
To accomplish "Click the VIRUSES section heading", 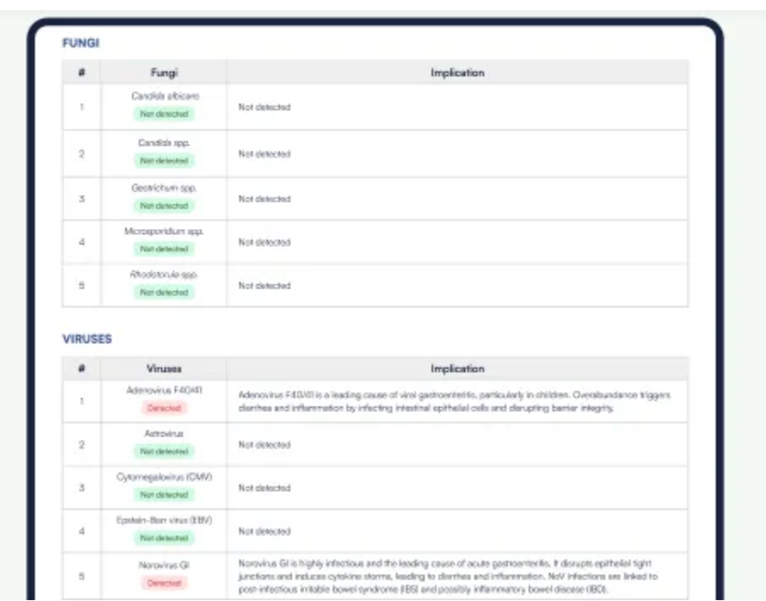I will click(x=87, y=339).
